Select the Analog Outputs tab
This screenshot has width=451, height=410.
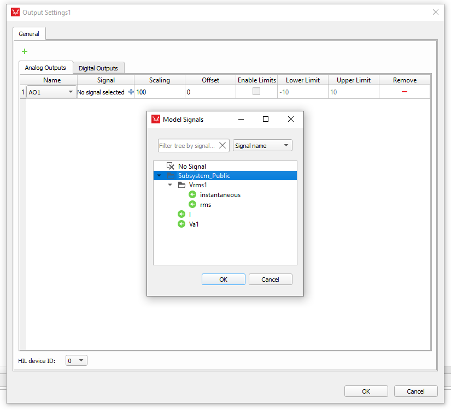tap(45, 68)
